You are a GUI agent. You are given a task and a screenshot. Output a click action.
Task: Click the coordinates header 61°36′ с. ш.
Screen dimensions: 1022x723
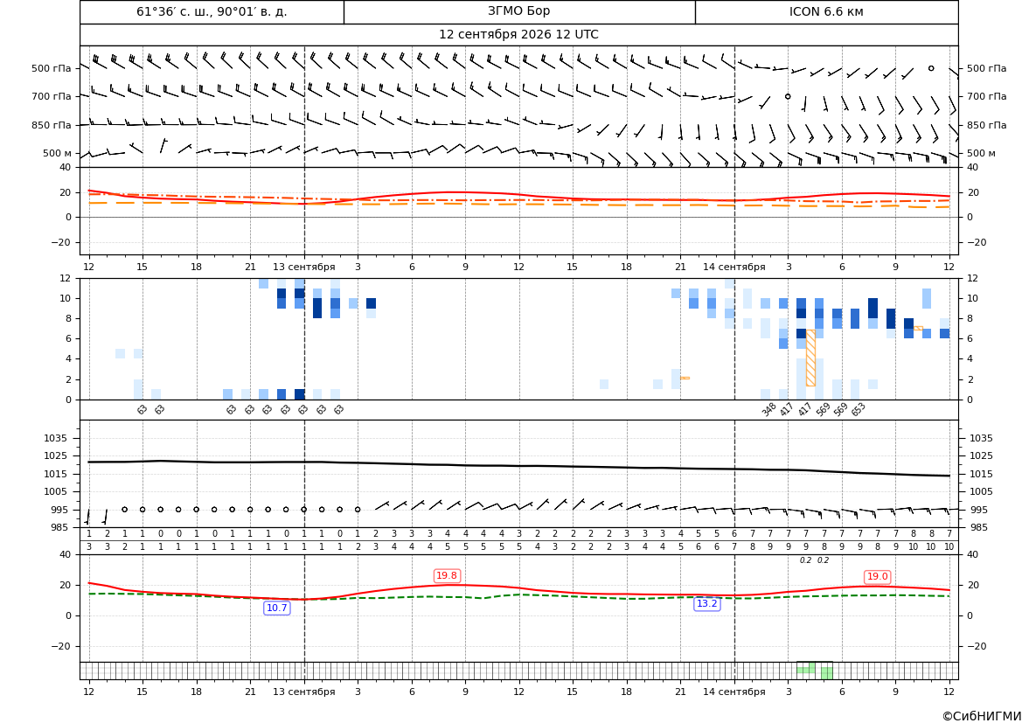coord(212,11)
